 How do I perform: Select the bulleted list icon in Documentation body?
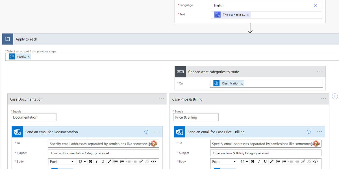pyautogui.click(x=116, y=161)
